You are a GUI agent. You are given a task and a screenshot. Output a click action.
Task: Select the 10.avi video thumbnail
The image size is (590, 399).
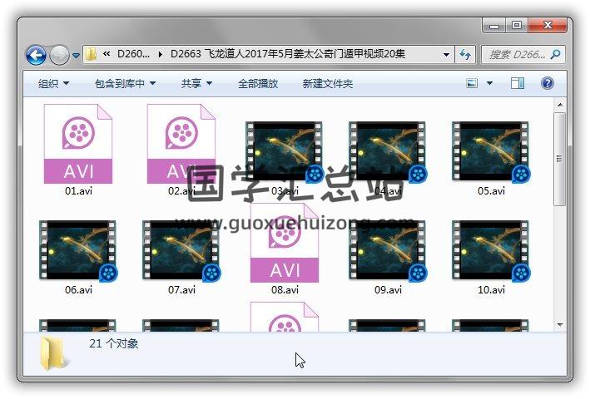pos(491,250)
